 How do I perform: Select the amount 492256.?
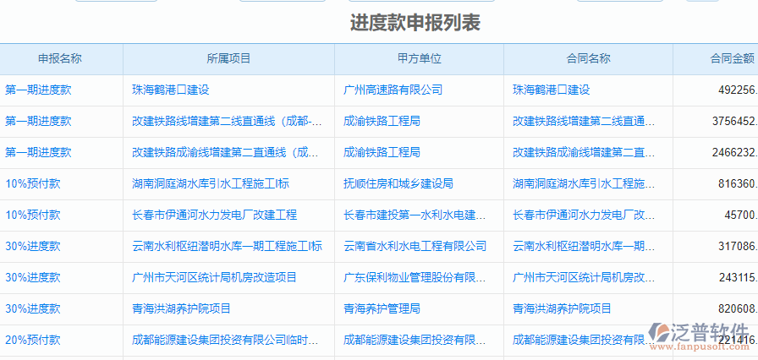737,90
